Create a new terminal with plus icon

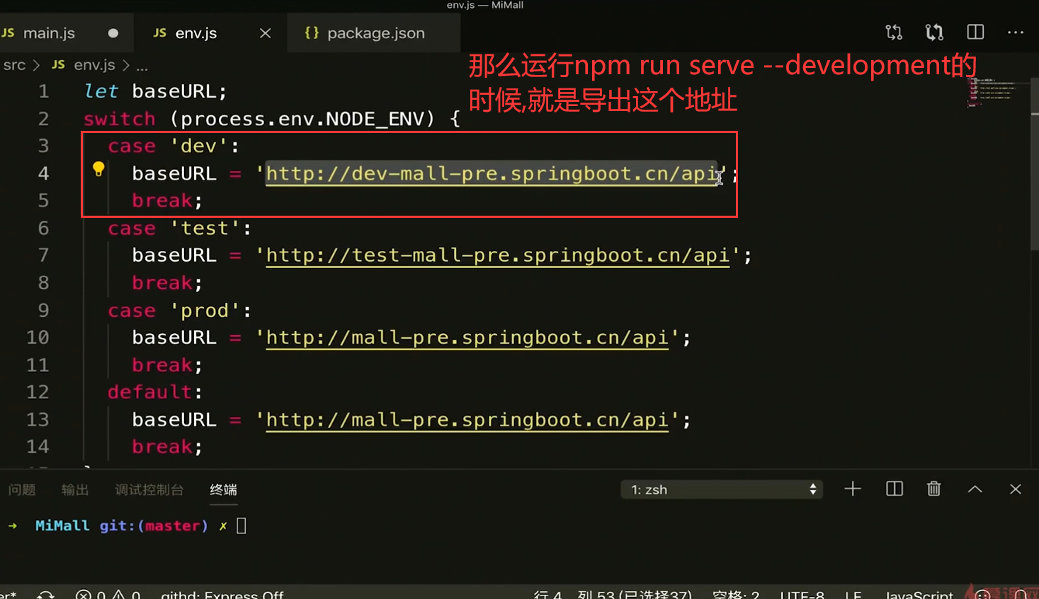853,489
